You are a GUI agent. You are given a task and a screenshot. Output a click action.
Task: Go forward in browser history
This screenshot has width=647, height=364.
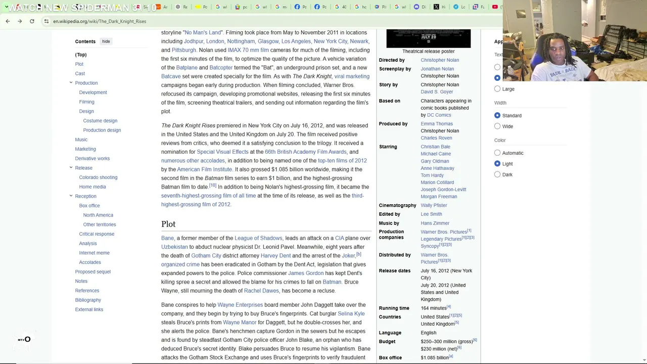tap(20, 21)
